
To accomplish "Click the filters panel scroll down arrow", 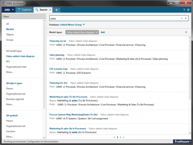I will click(44, 138).
